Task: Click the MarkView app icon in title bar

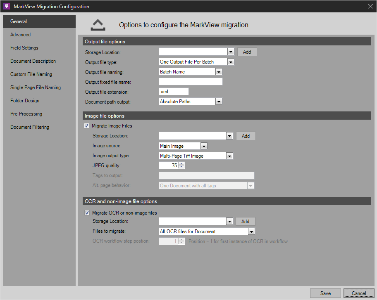Action: click(7, 6)
